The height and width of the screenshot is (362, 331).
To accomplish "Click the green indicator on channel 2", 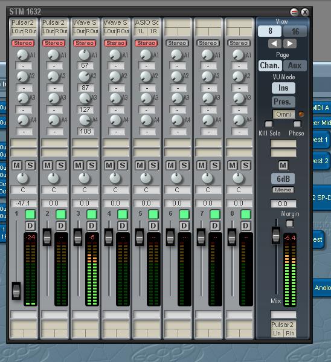I will point(61,215).
